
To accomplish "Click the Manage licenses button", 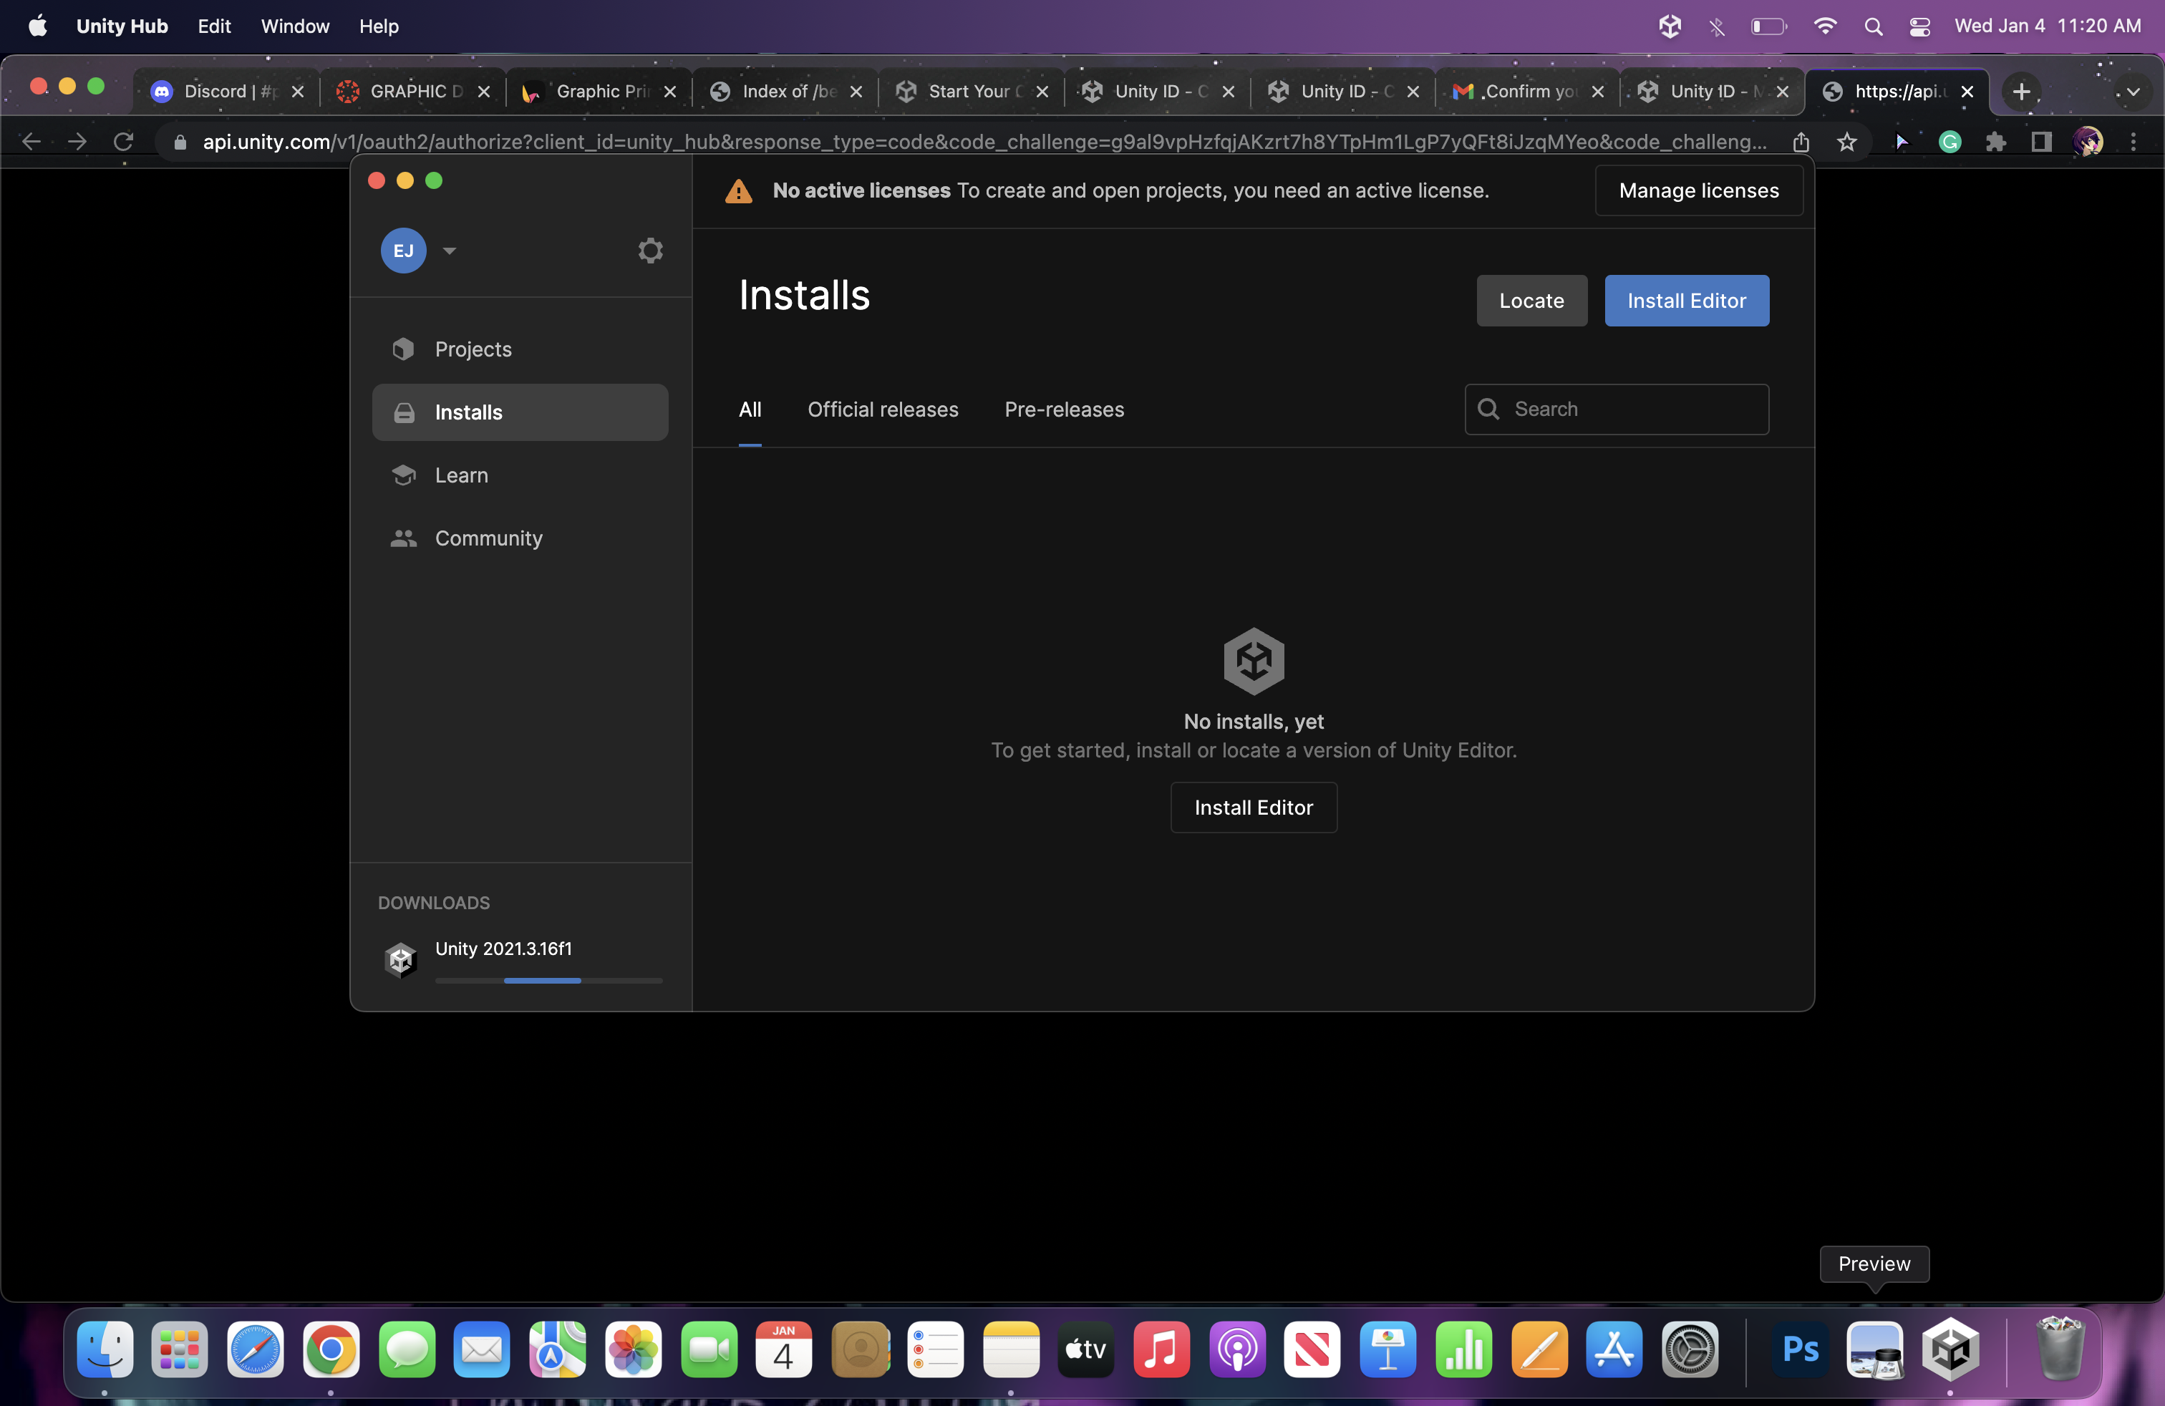I will [x=1698, y=190].
